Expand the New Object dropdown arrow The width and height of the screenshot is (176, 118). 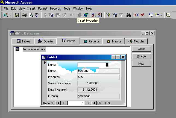162,15
